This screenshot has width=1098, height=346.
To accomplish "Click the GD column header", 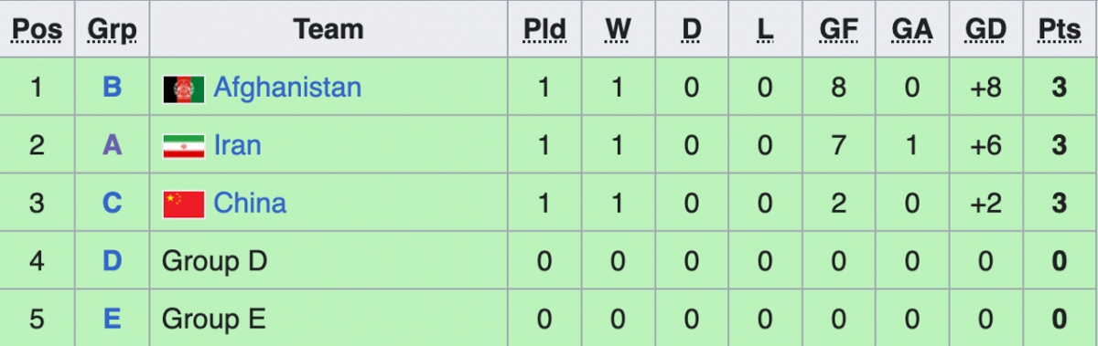I will pos(985,30).
